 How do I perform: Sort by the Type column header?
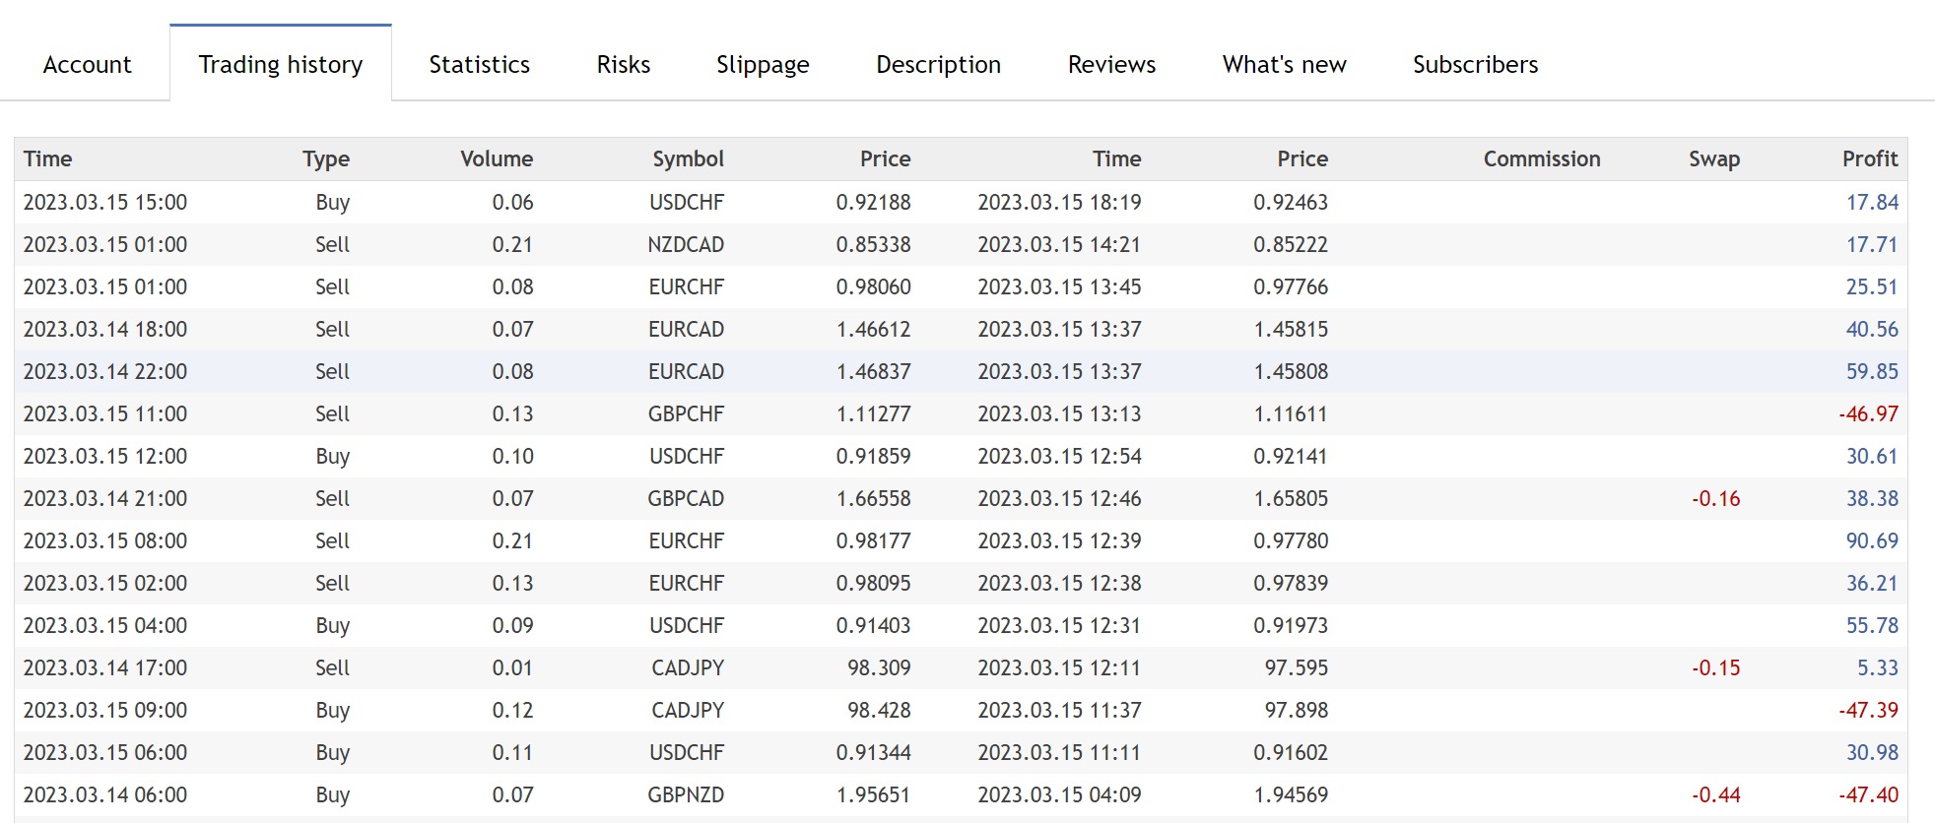(x=326, y=159)
